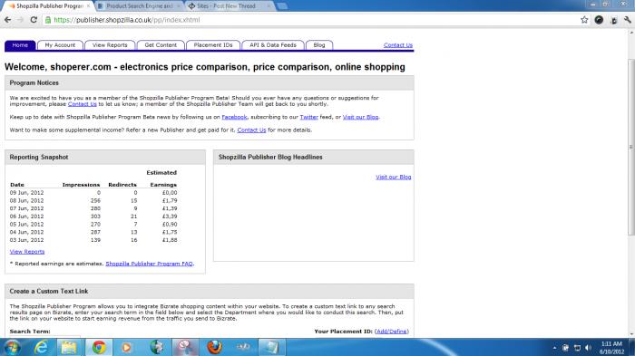Click the browser back arrow
This screenshot has height=356, width=635.
7,20
